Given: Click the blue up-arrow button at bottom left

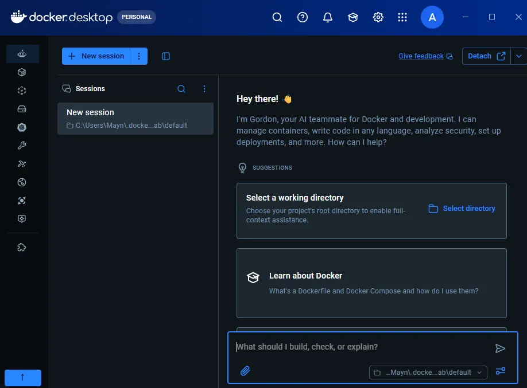Looking at the screenshot, I should [x=23, y=378].
